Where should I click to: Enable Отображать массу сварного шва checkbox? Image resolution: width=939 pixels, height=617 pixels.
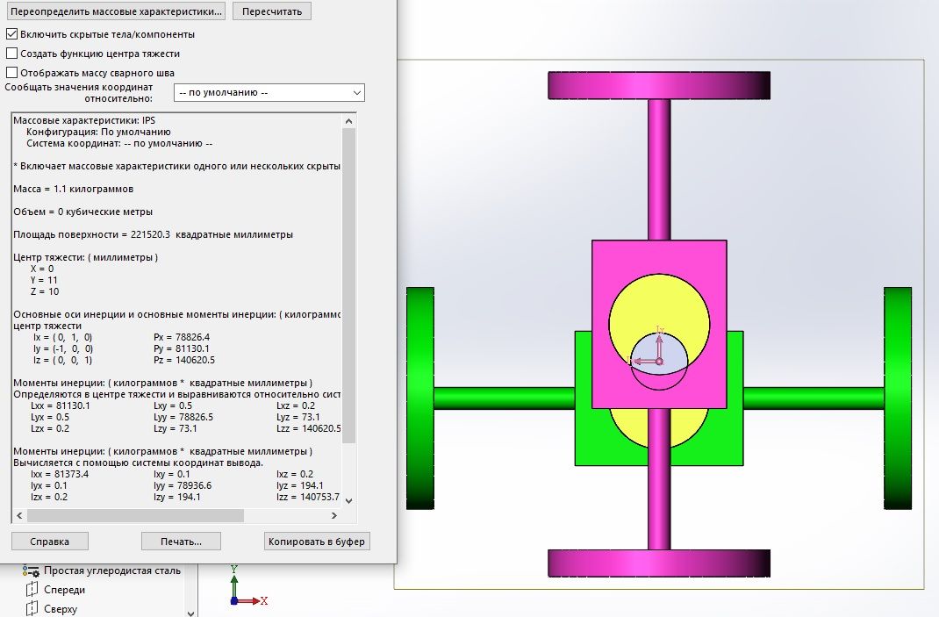[x=12, y=73]
